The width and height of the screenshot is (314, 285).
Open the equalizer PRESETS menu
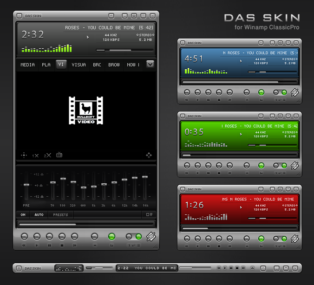coord(60,215)
